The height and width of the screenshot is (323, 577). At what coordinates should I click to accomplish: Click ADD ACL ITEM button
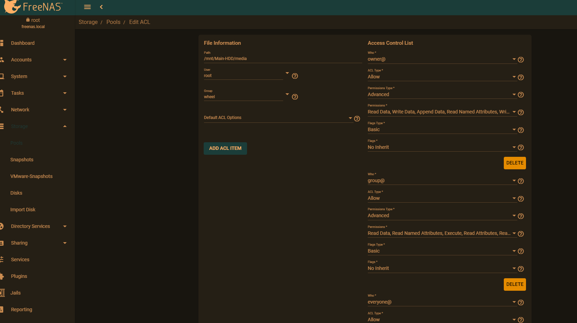pyautogui.click(x=225, y=148)
